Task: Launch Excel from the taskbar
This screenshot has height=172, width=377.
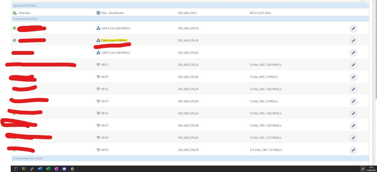Action: 48,169
